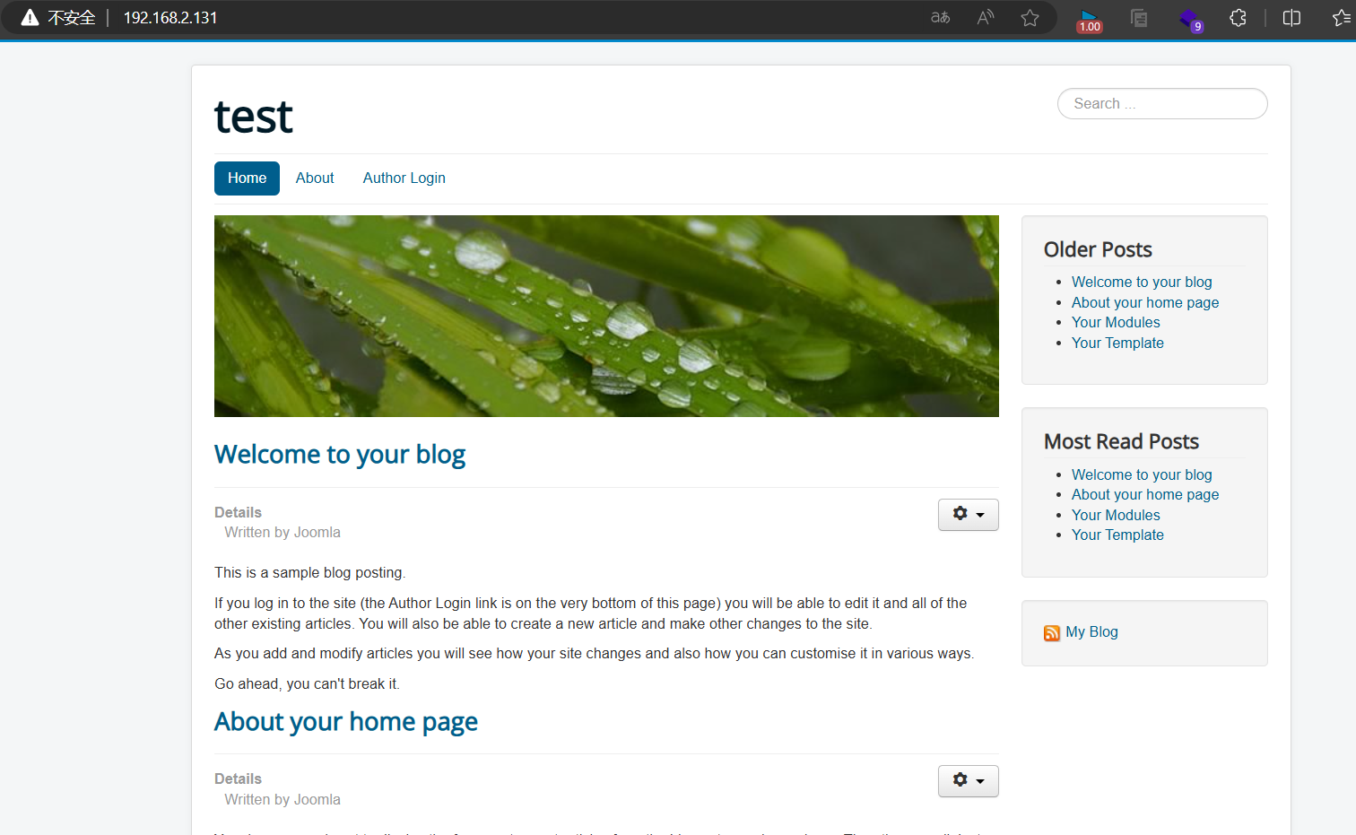
Task: Click the extension icon with 1.00 badge
Action: point(1089,20)
